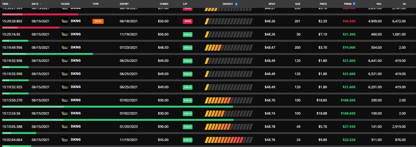Click the $9.80 price value
Viewport: 416px width, 147px height.
tap(323, 140)
